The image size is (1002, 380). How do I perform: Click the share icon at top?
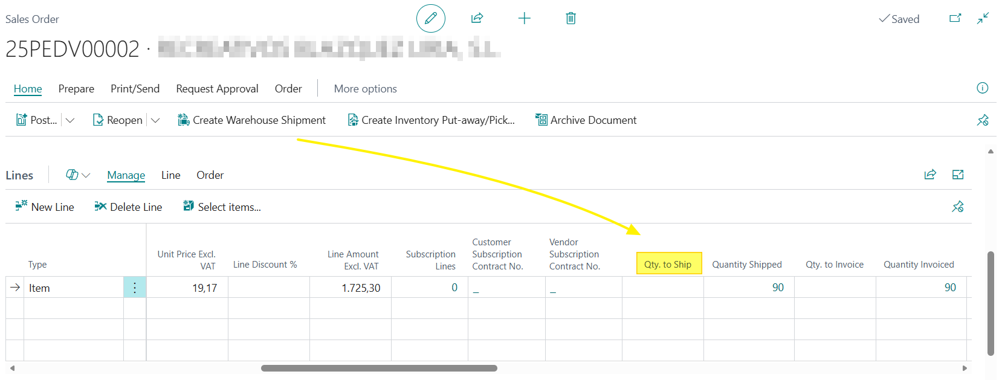point(477,18)
